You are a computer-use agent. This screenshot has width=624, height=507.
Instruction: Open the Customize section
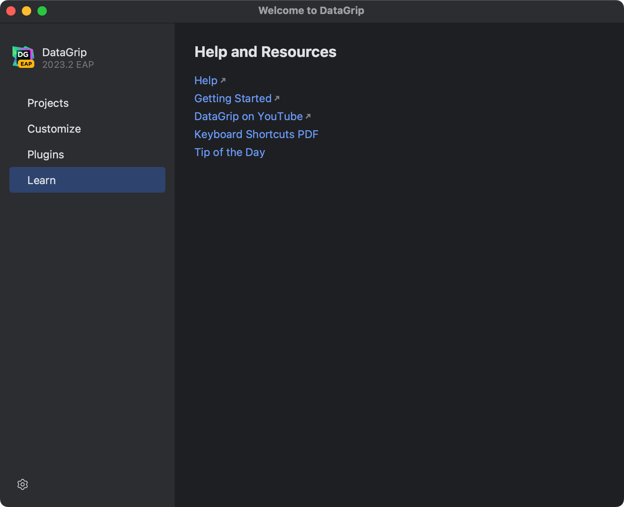point(54,129)
